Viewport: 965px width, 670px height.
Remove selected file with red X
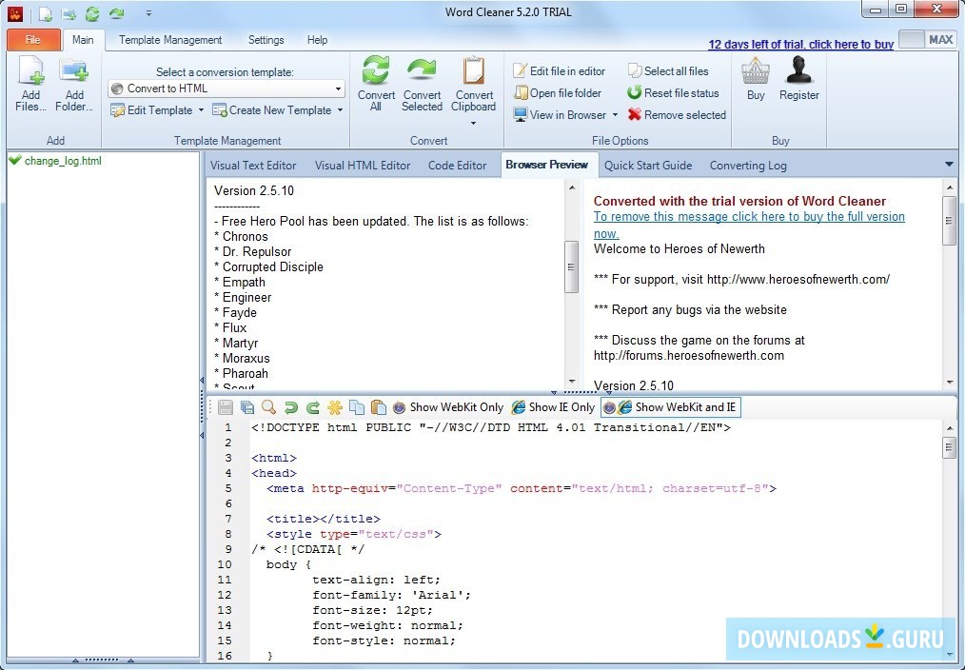point(677,115)
